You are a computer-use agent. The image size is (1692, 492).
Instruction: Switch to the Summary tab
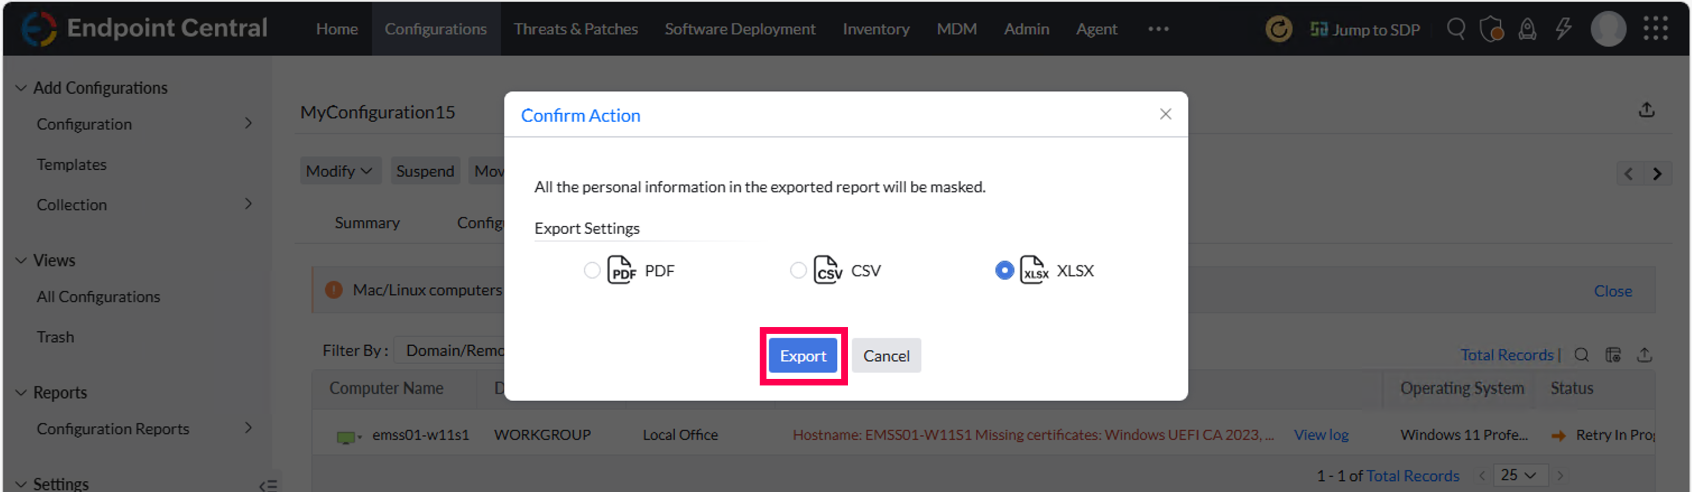(367, 223)
